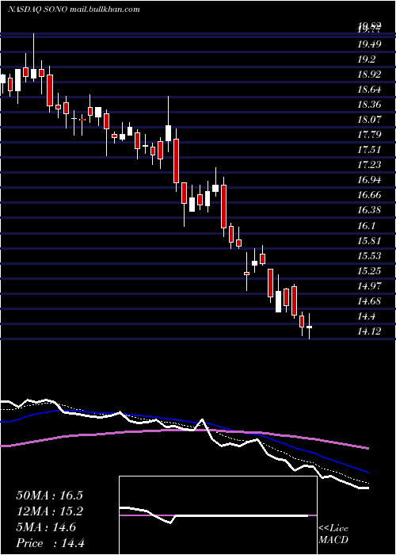
Task: Click the 15.81 price axis label
Action: tap(369, 241)
